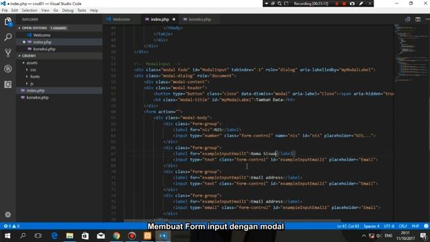Image resolution: width=430 pixels, height=242 pixels.
Task: Change language mode via PHP status
Action: [415, 226]
